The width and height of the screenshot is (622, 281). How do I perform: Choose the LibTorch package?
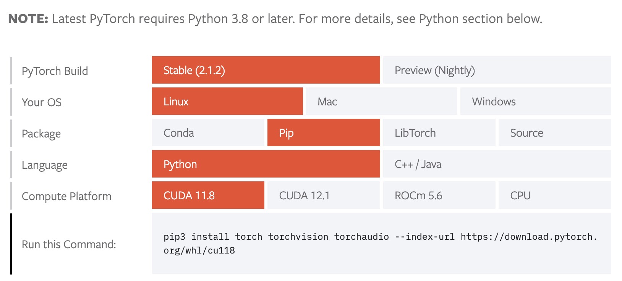pyautogui.click(x=439, y=132)
